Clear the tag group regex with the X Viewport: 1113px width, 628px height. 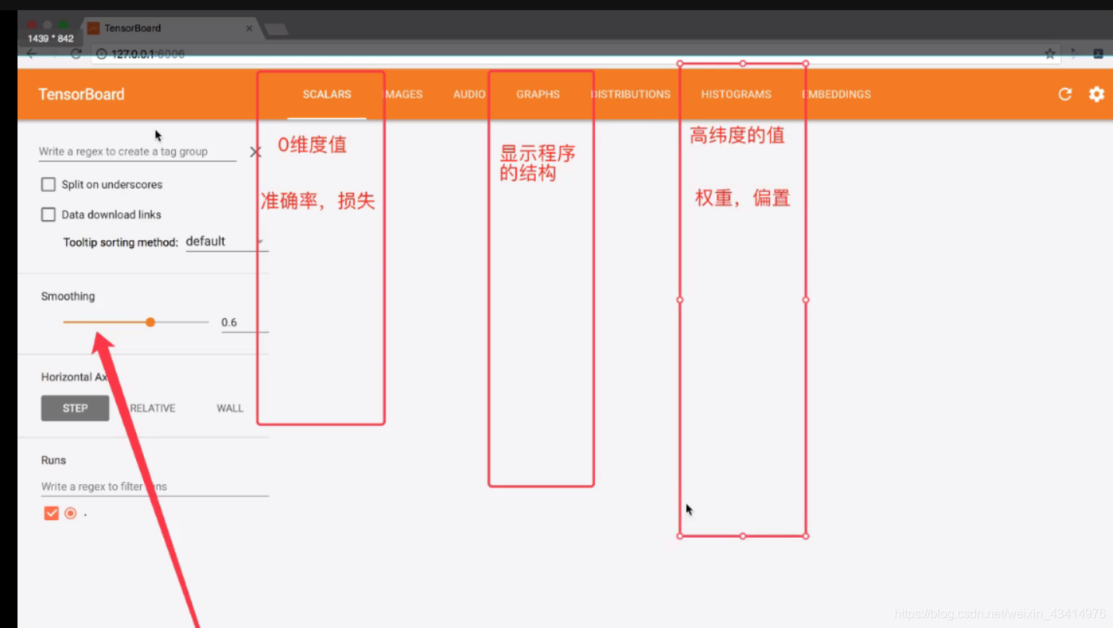[255, 152]
